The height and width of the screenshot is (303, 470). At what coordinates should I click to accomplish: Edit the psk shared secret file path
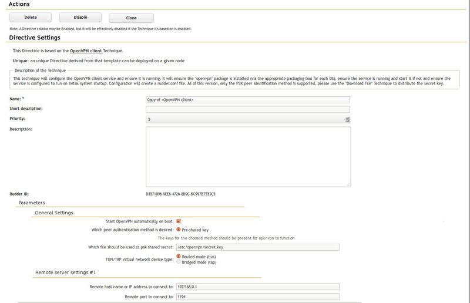coord(258,247)
